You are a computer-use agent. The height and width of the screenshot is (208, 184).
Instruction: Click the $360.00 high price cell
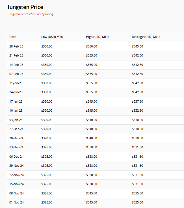click(x=91, y=46)
